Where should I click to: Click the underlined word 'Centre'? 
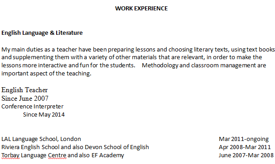tap(57, 155)
